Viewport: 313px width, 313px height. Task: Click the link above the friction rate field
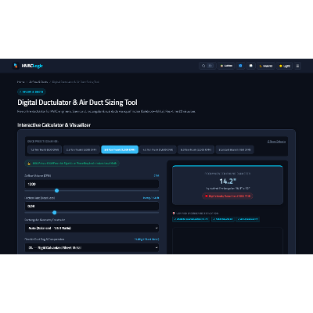click(x=151, y=198)
